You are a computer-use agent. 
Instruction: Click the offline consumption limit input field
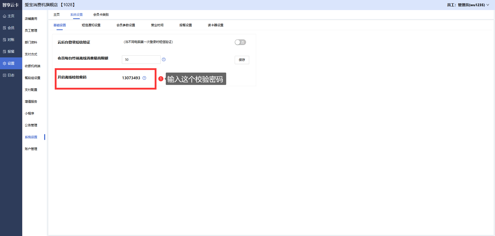coord(141,60)
